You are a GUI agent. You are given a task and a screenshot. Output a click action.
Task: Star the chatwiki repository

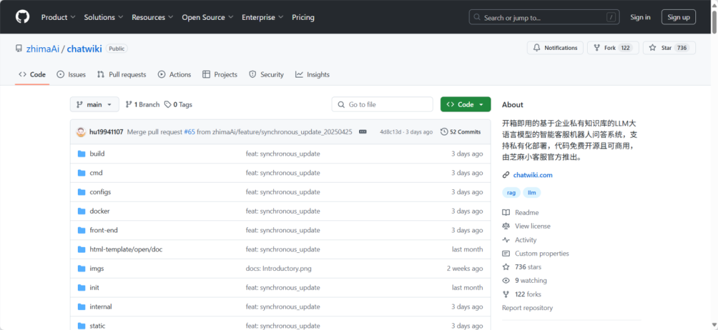pos(669,48)
